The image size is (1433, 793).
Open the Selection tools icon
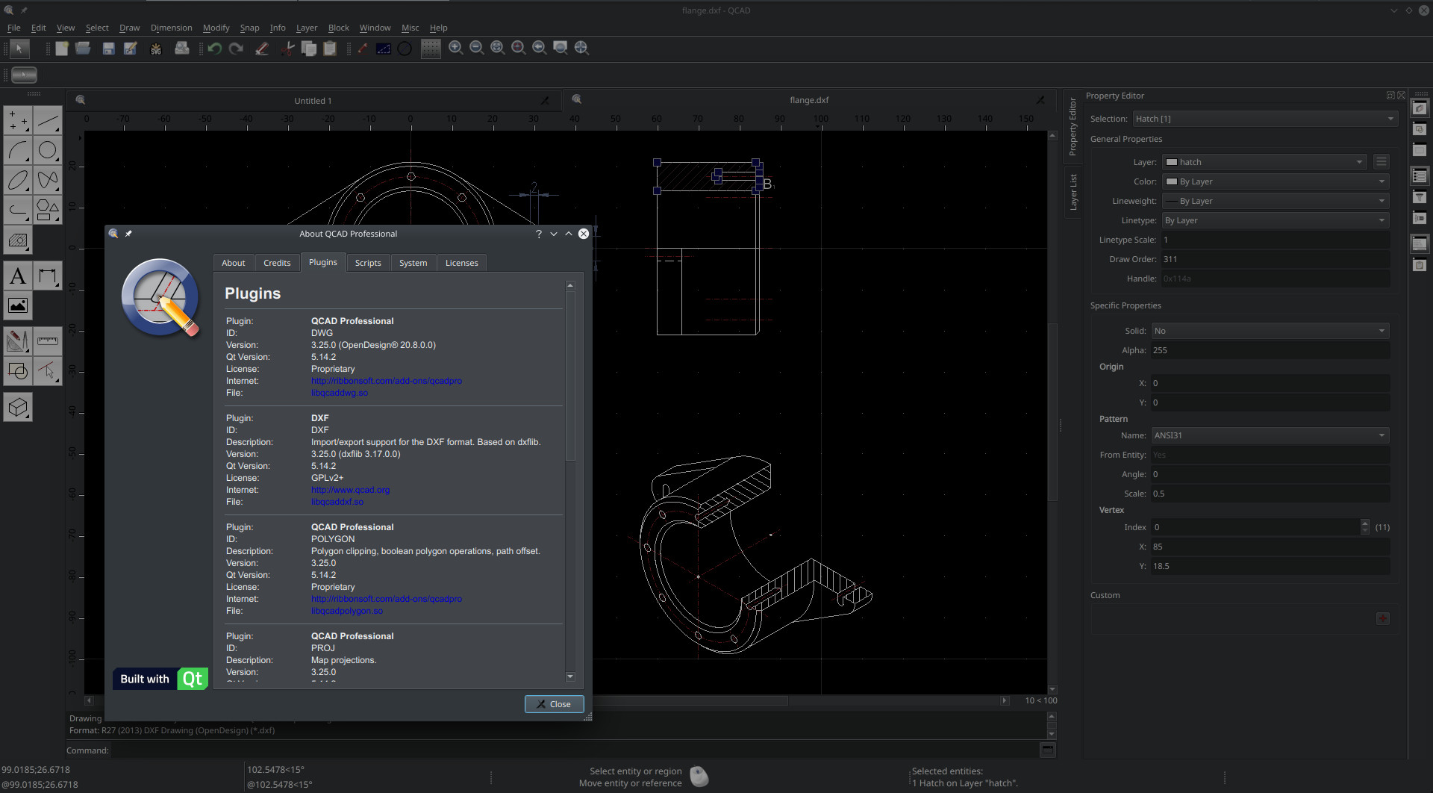47,371
